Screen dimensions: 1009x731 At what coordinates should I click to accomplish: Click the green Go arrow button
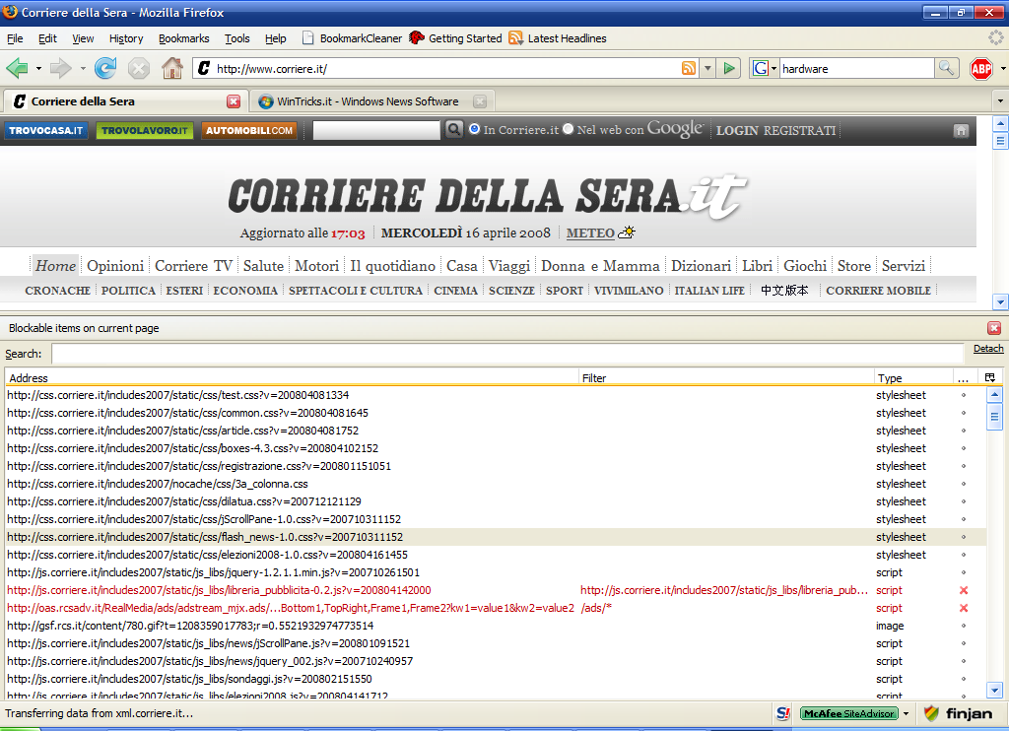tap(729, 68)
